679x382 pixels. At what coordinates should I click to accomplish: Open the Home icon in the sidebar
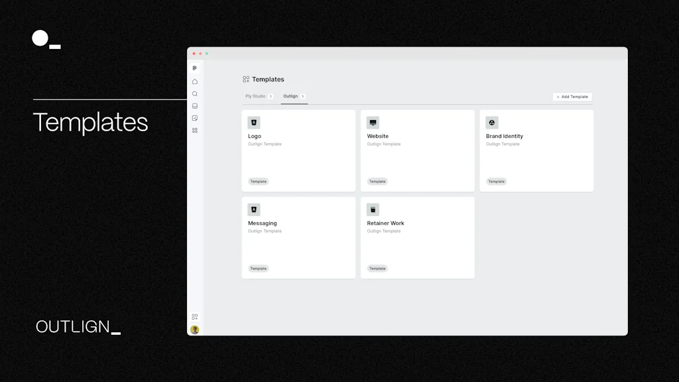[194, 81]
